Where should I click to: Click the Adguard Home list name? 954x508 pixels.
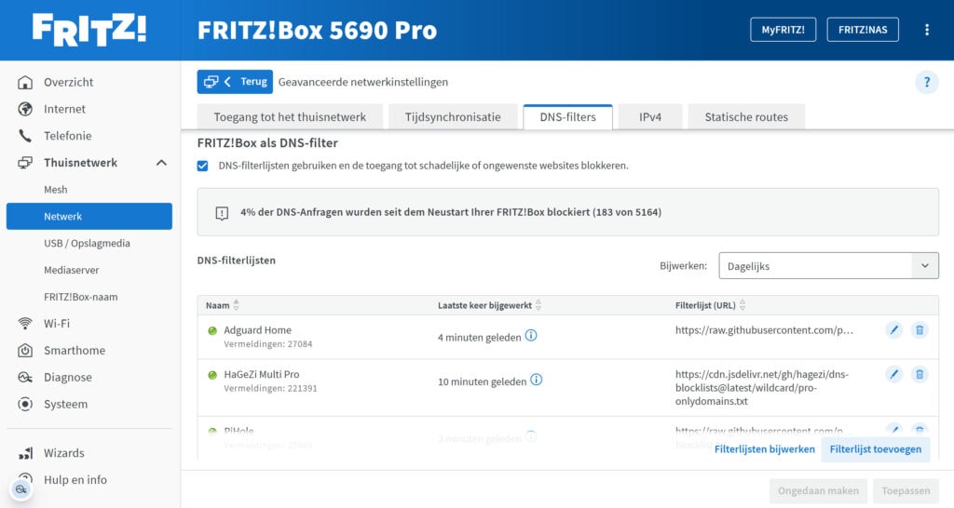pyautogui.click(x=257, y=330)
